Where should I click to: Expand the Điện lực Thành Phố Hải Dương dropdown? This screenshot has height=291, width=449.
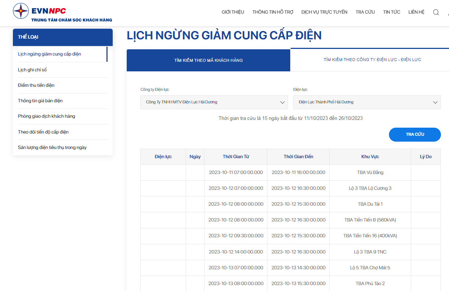[x=366, y=102]
